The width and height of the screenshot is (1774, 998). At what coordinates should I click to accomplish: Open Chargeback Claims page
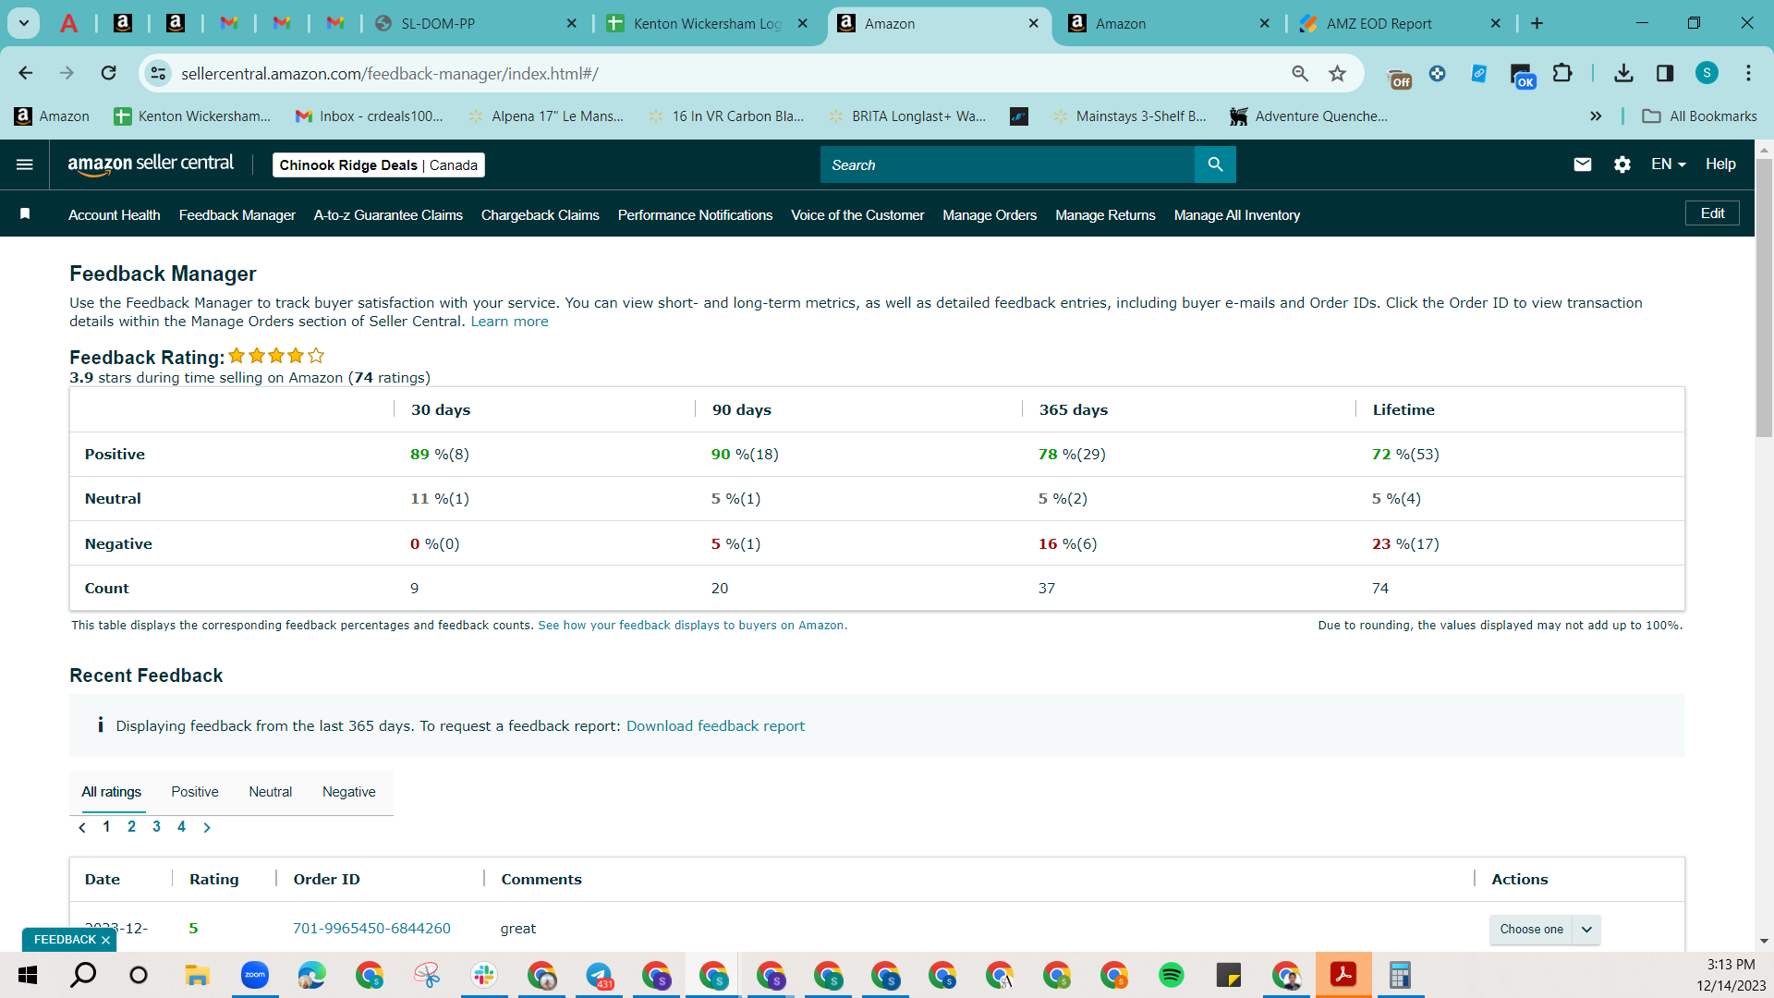pos(541,215)
